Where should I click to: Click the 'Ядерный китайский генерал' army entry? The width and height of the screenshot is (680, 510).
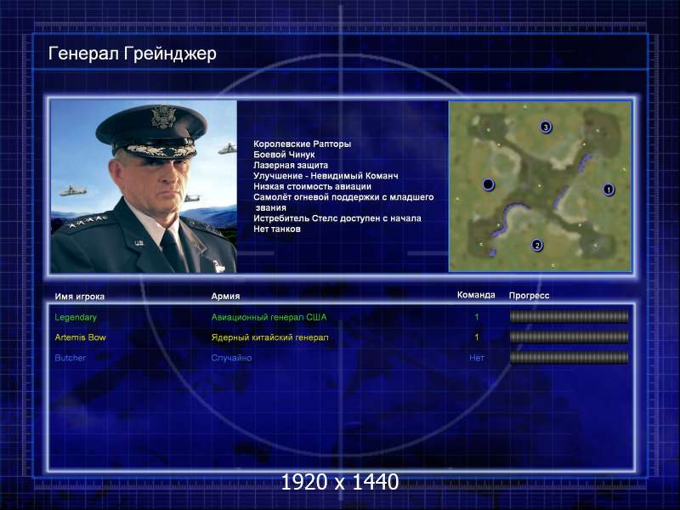(x=269, y=337)
